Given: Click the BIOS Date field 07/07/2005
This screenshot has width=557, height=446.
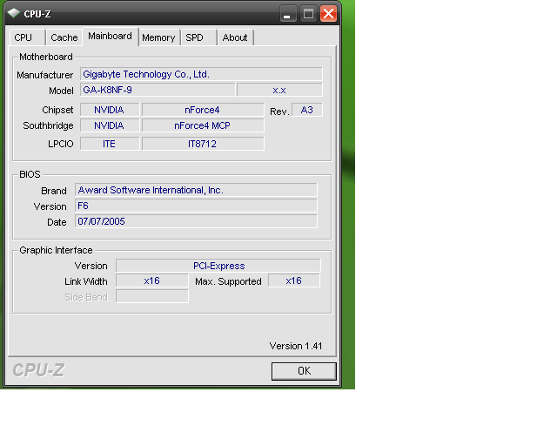Looking at the screenshot, I should pyautogui.click(x=196, y=222).
